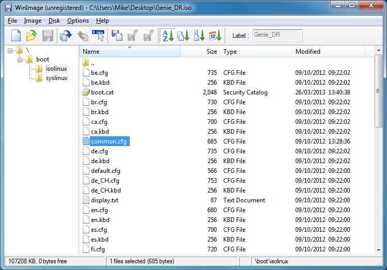The image size is (387, 270).
Task: Select the be.kbd file name
Action: 100,83
